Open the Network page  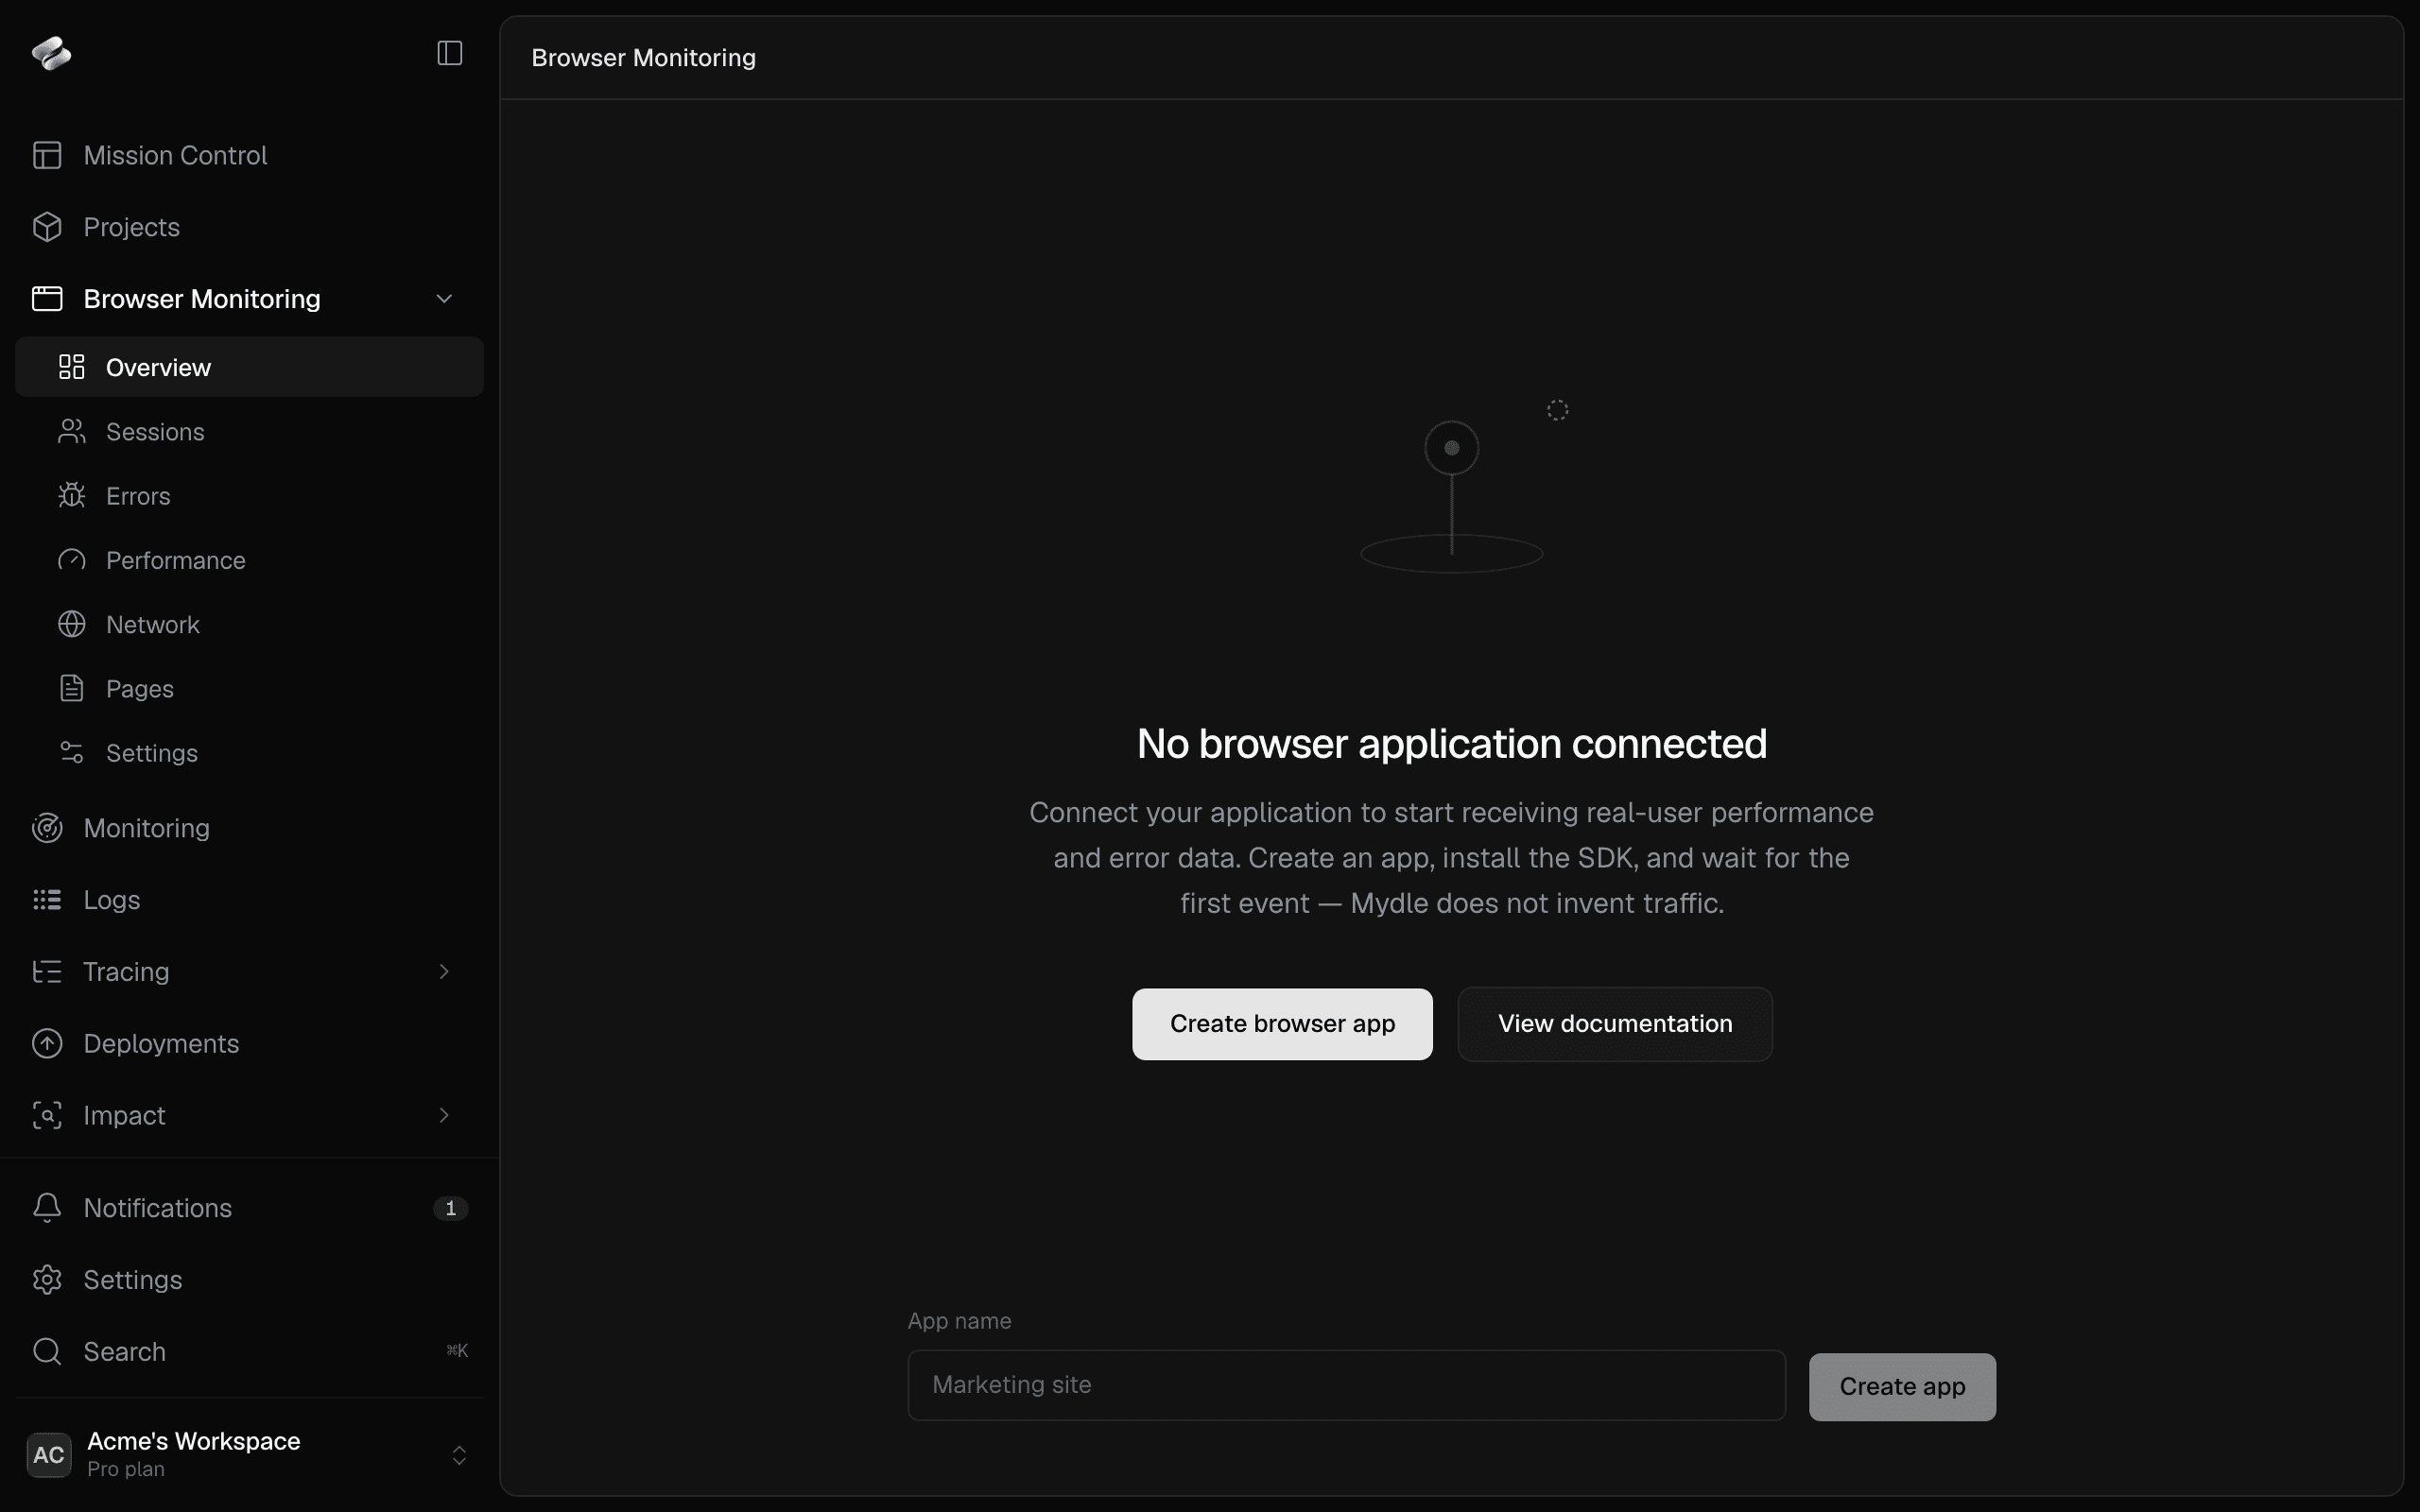click(249, 624)
